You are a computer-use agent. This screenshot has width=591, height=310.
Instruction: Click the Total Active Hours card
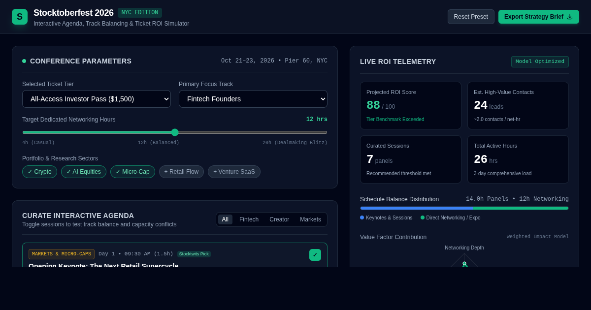click(x=518, y=159)
